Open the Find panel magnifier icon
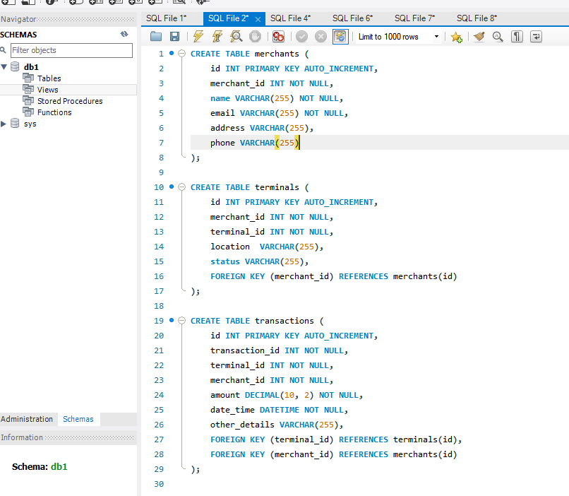Screen dimensions: 569x496 tap(497, 36)
